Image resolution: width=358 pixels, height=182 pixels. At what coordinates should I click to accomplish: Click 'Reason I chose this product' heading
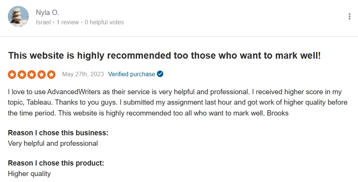56,163
